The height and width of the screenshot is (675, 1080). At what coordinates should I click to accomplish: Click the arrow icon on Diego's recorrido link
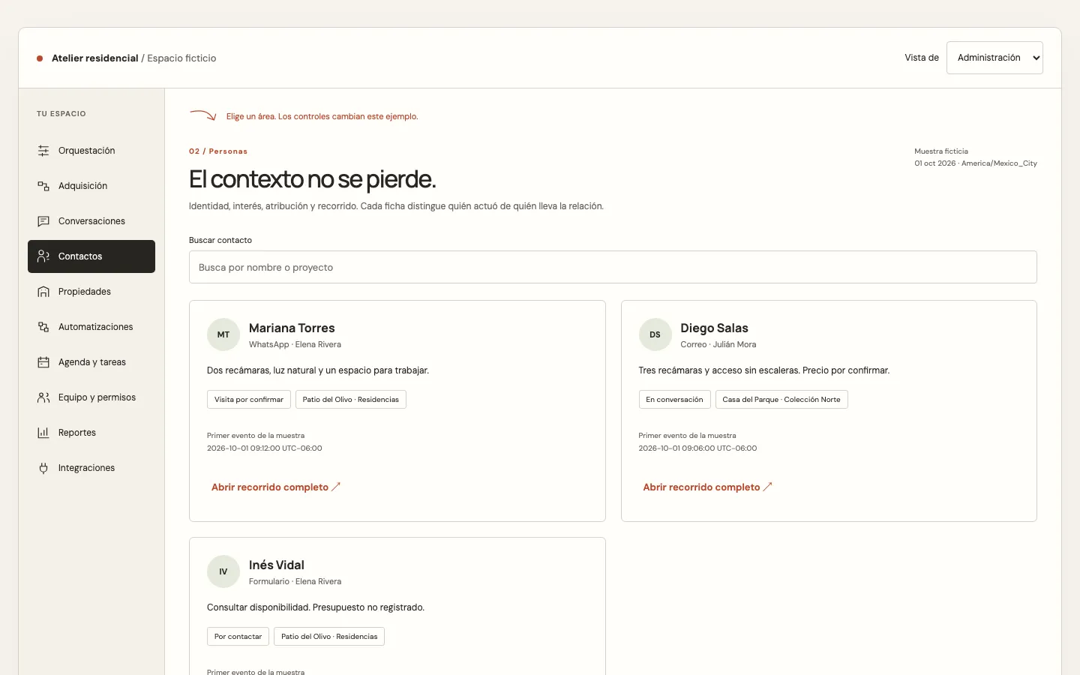(x=767, y=487)
